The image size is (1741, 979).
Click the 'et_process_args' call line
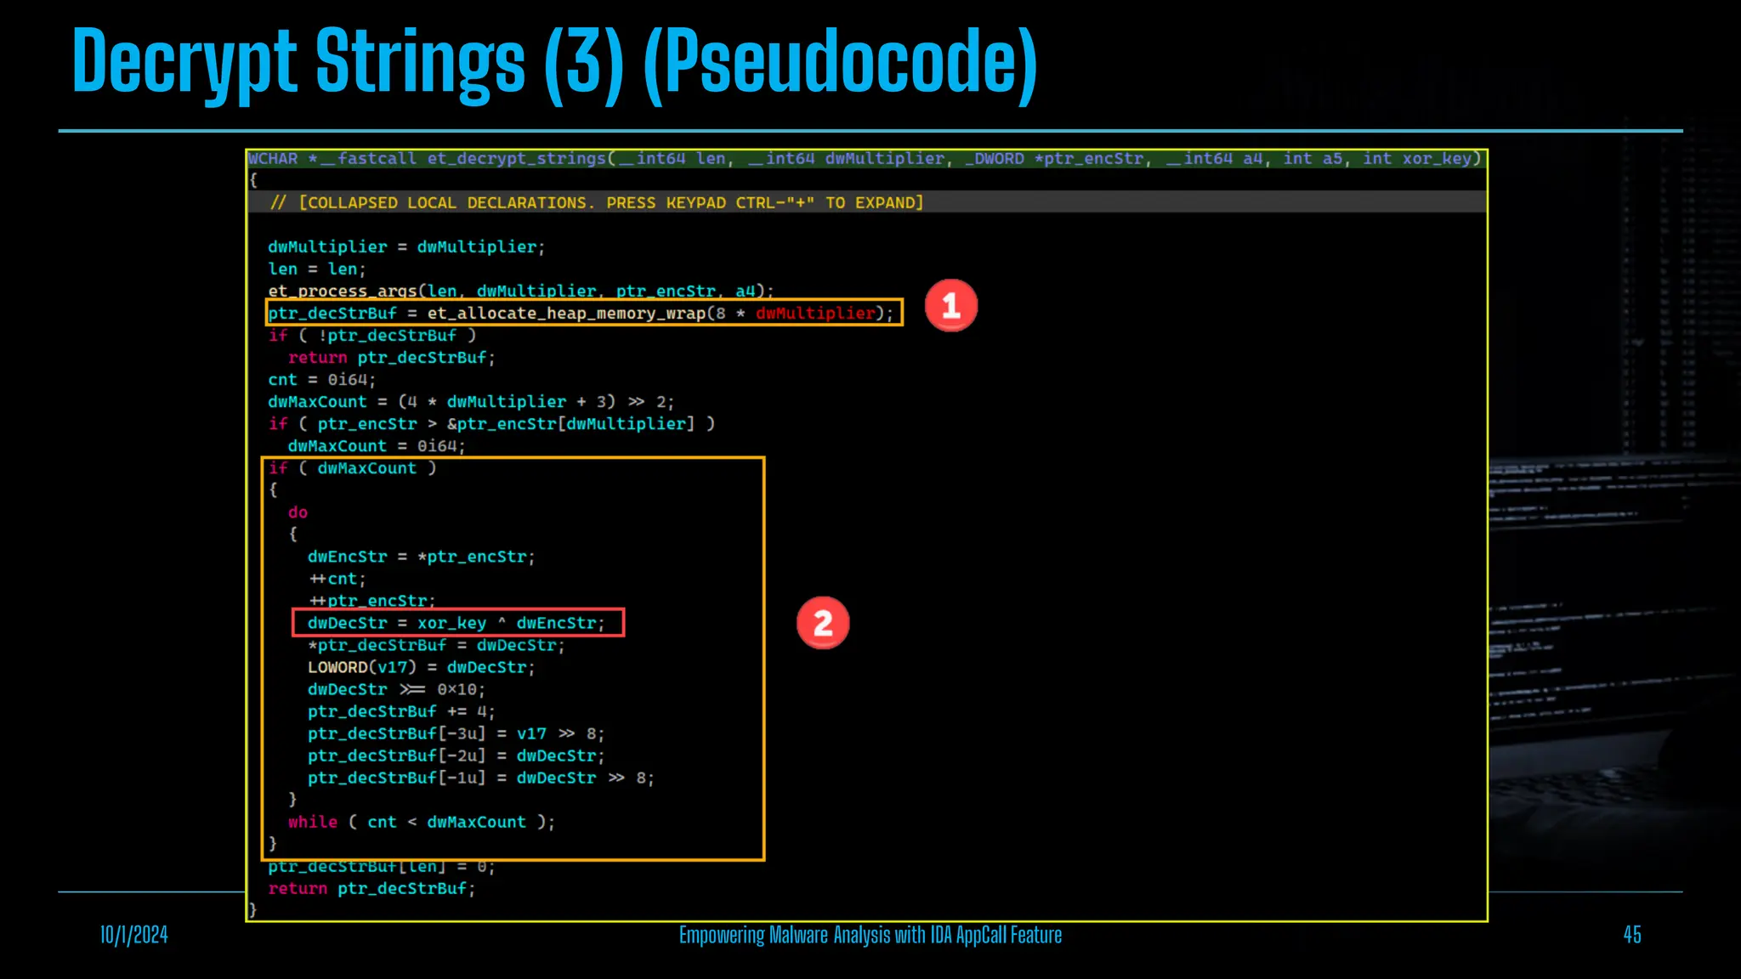521,291
